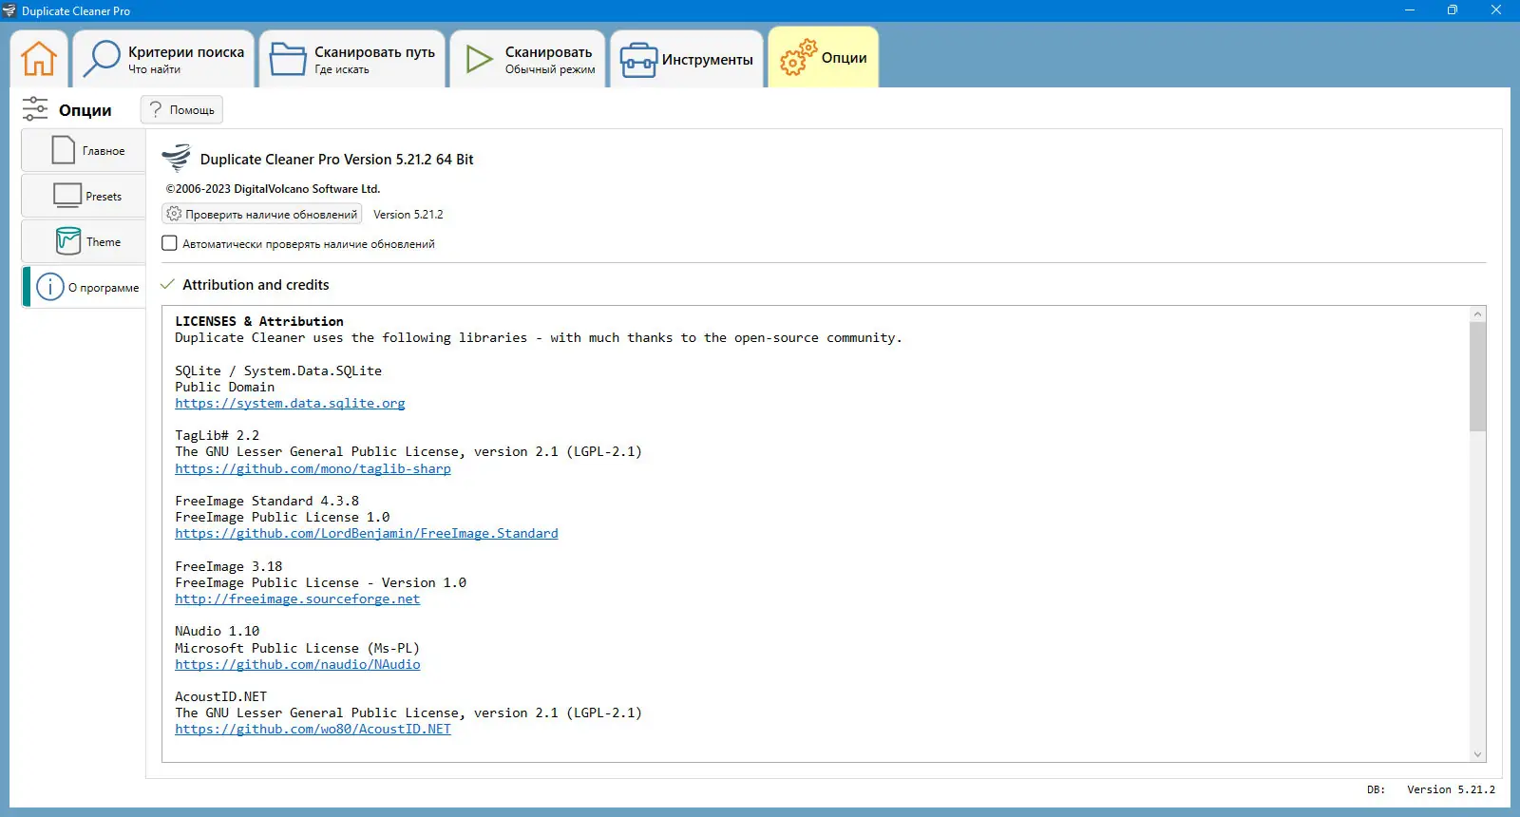Screen dimensions: 1520x817
Task: Open the NAudio GitHub link
Action: click(x=297, y=664)
